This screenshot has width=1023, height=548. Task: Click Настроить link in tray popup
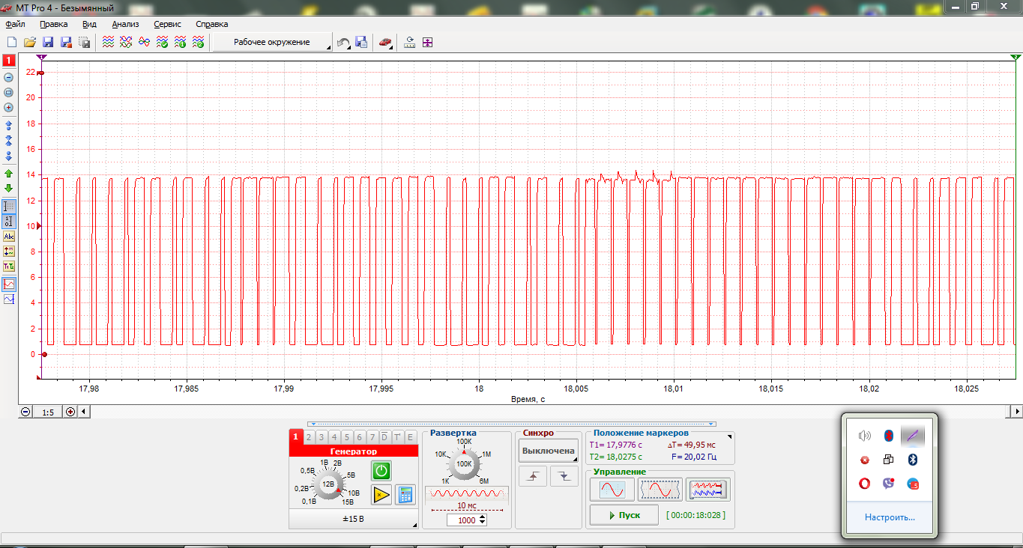889,517
